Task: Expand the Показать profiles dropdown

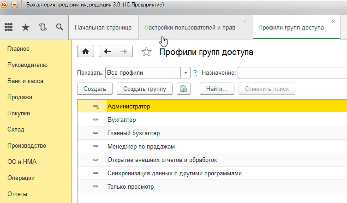Action: [x=186, y=73]
